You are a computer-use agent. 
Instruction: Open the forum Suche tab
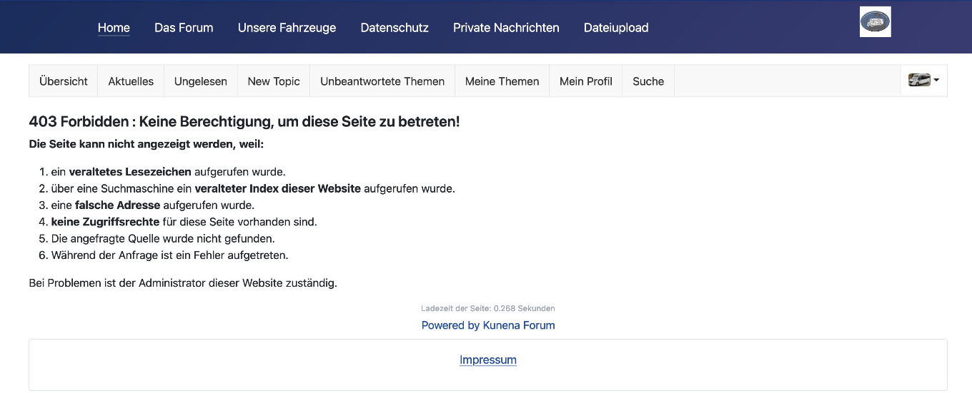[648, 81]
